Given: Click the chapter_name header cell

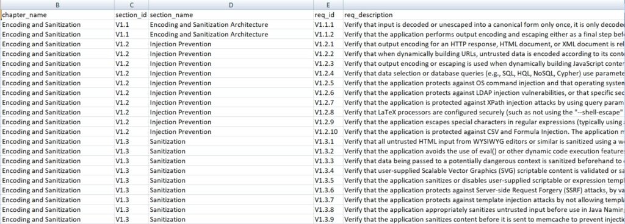Looking at the screenshot, I should click(57, 15).
